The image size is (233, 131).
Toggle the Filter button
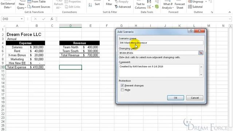[109, 4]
